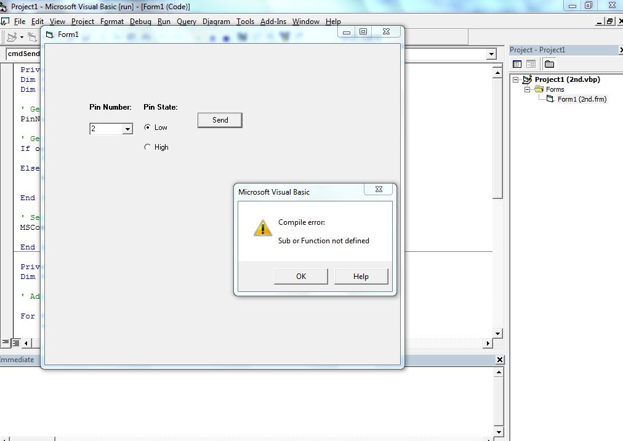Click code editor vertical scroll up arrow

click(497, 73)
